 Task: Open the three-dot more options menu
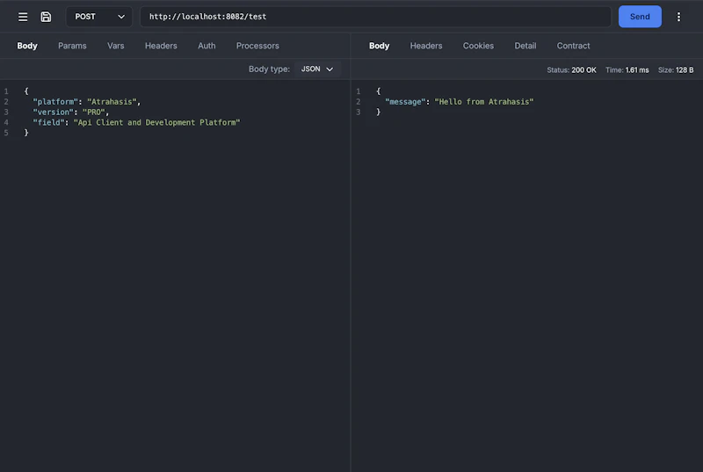[x=678, y=17]
